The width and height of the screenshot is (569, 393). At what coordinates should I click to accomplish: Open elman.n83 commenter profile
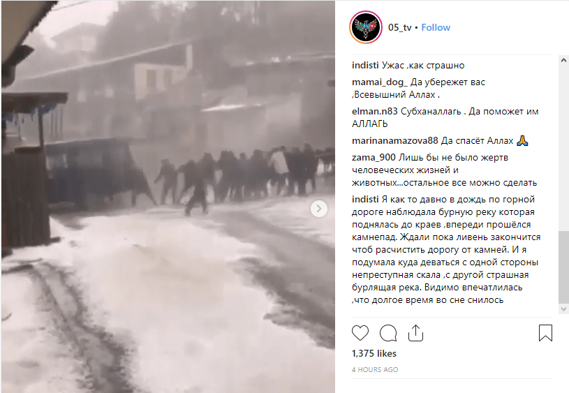click(374, 112)
